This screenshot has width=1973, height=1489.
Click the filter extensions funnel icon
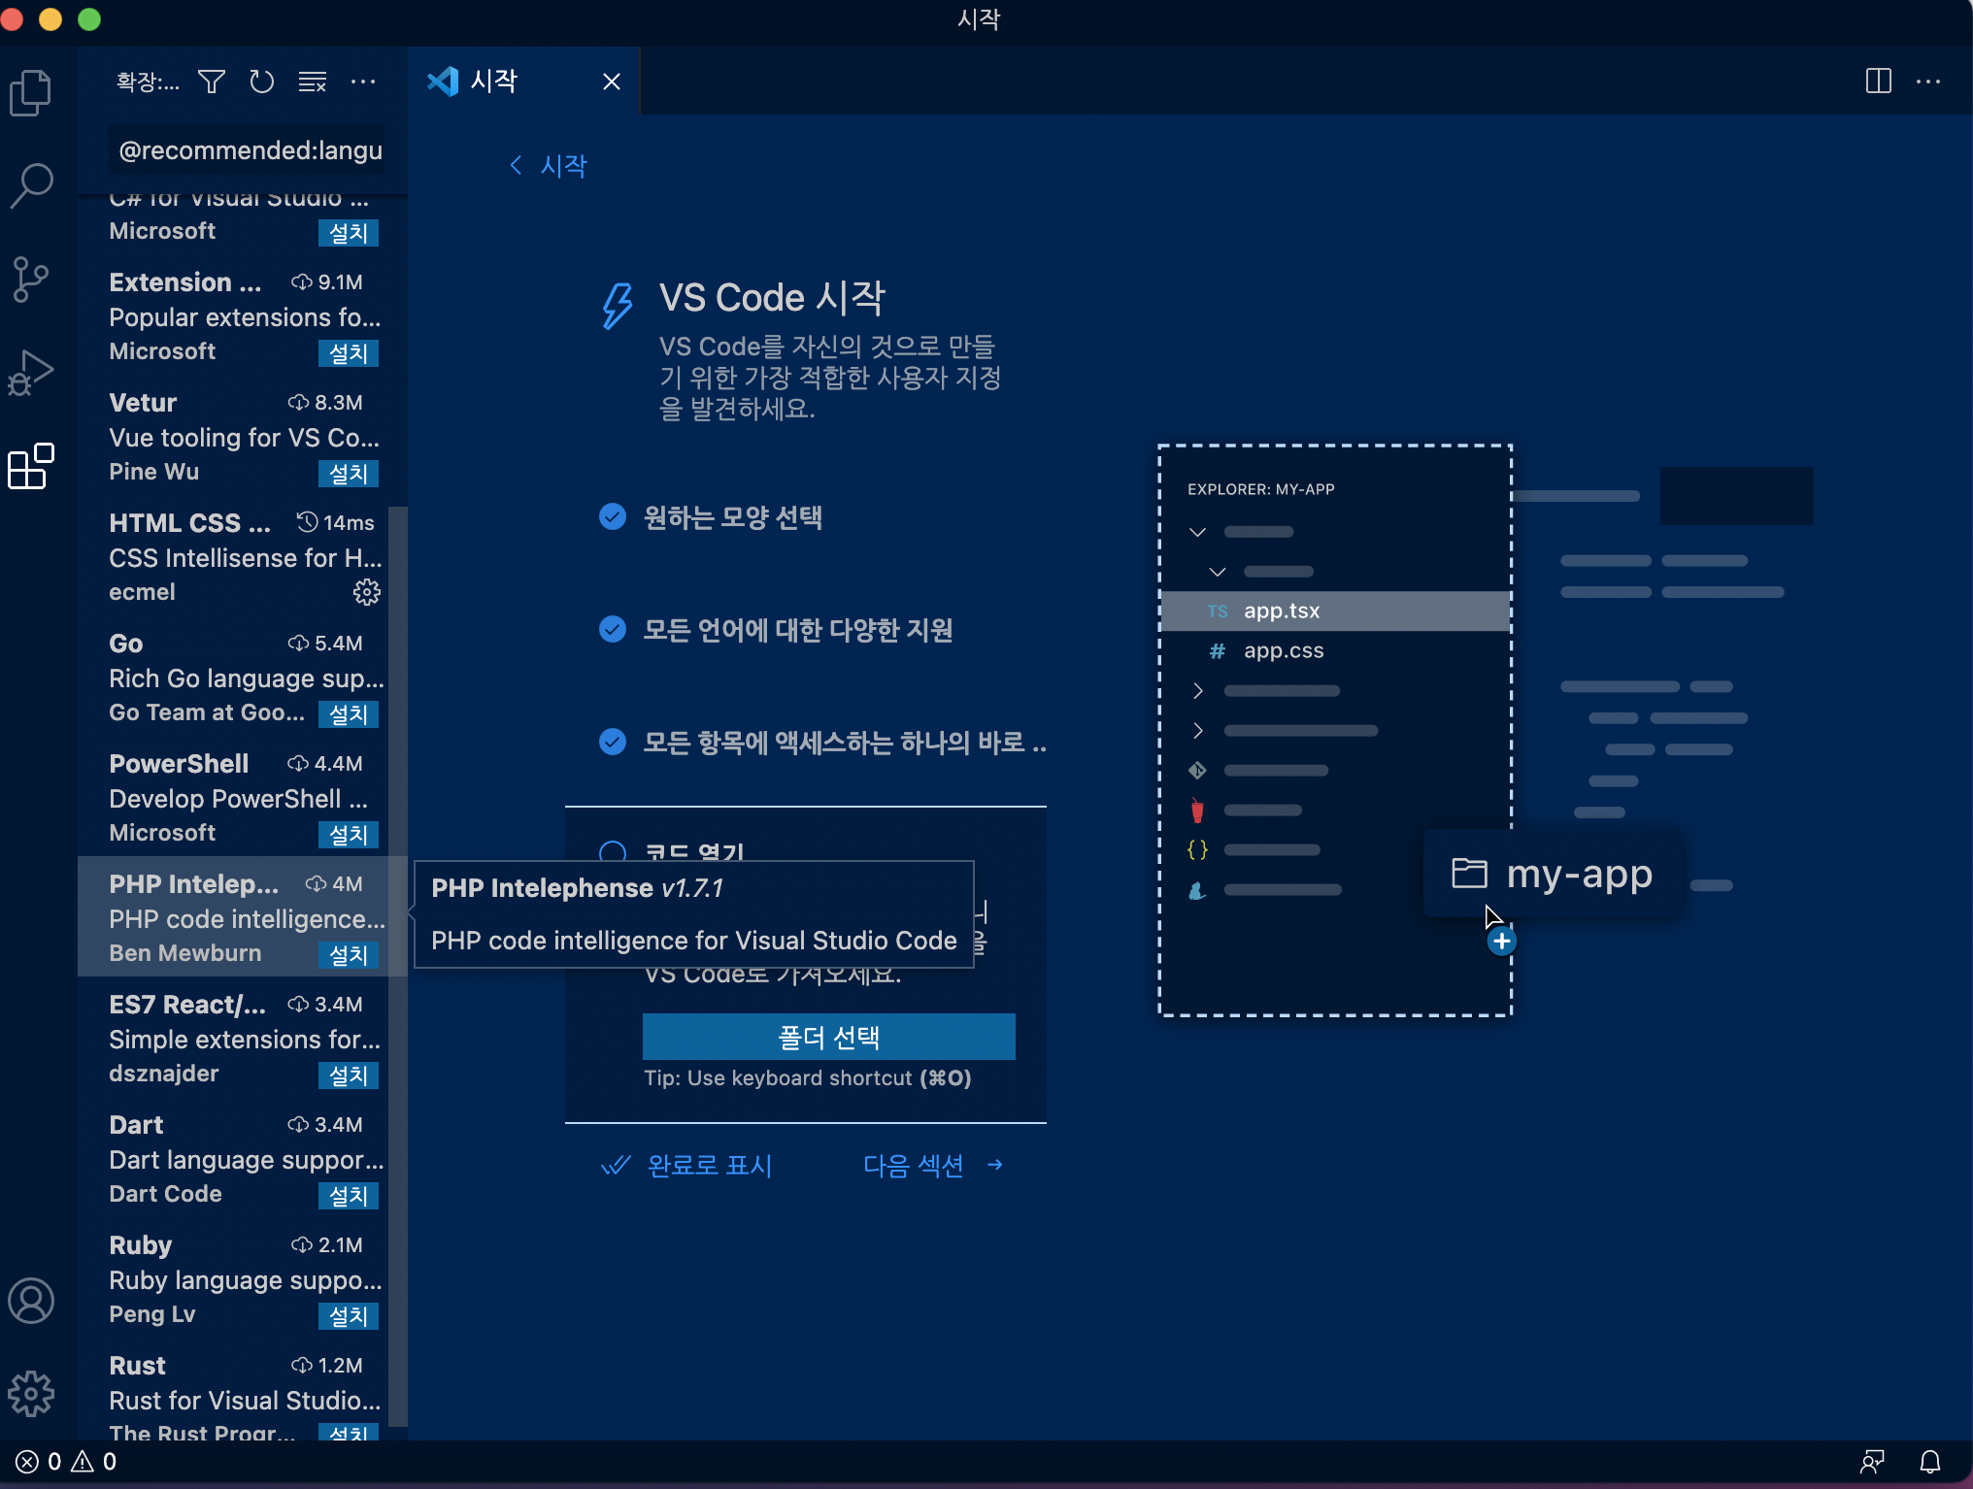tap(212, 82)
